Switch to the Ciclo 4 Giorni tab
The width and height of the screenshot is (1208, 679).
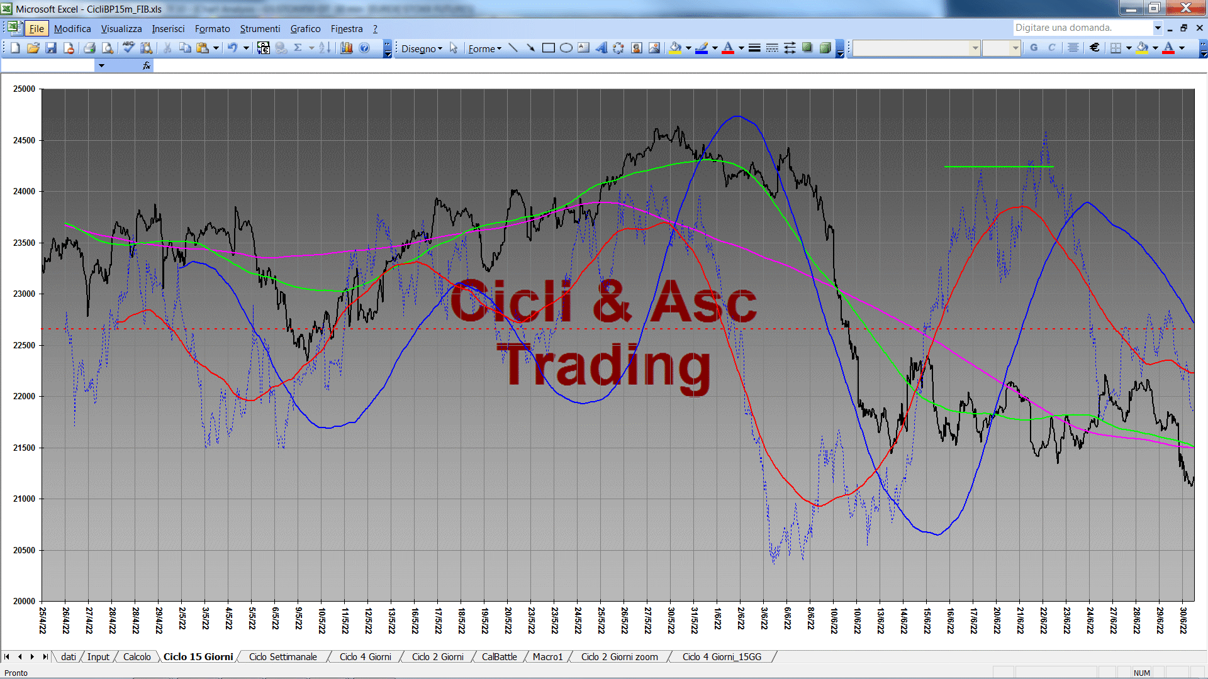click(x=366, y=657)
